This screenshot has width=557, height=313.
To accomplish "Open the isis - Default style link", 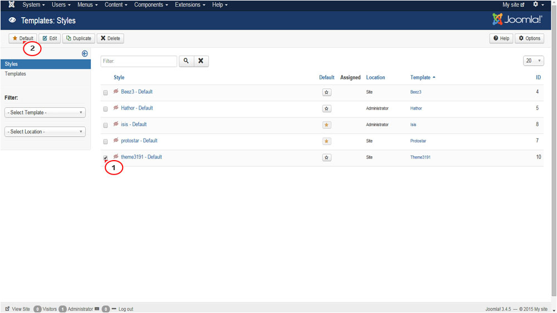I will tap(134, 124).
